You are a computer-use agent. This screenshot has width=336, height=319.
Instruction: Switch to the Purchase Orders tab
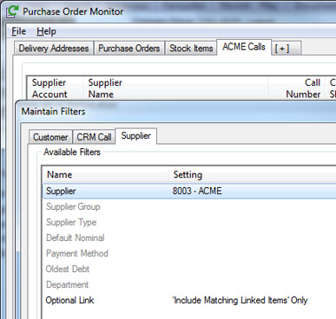pos(129,49)
